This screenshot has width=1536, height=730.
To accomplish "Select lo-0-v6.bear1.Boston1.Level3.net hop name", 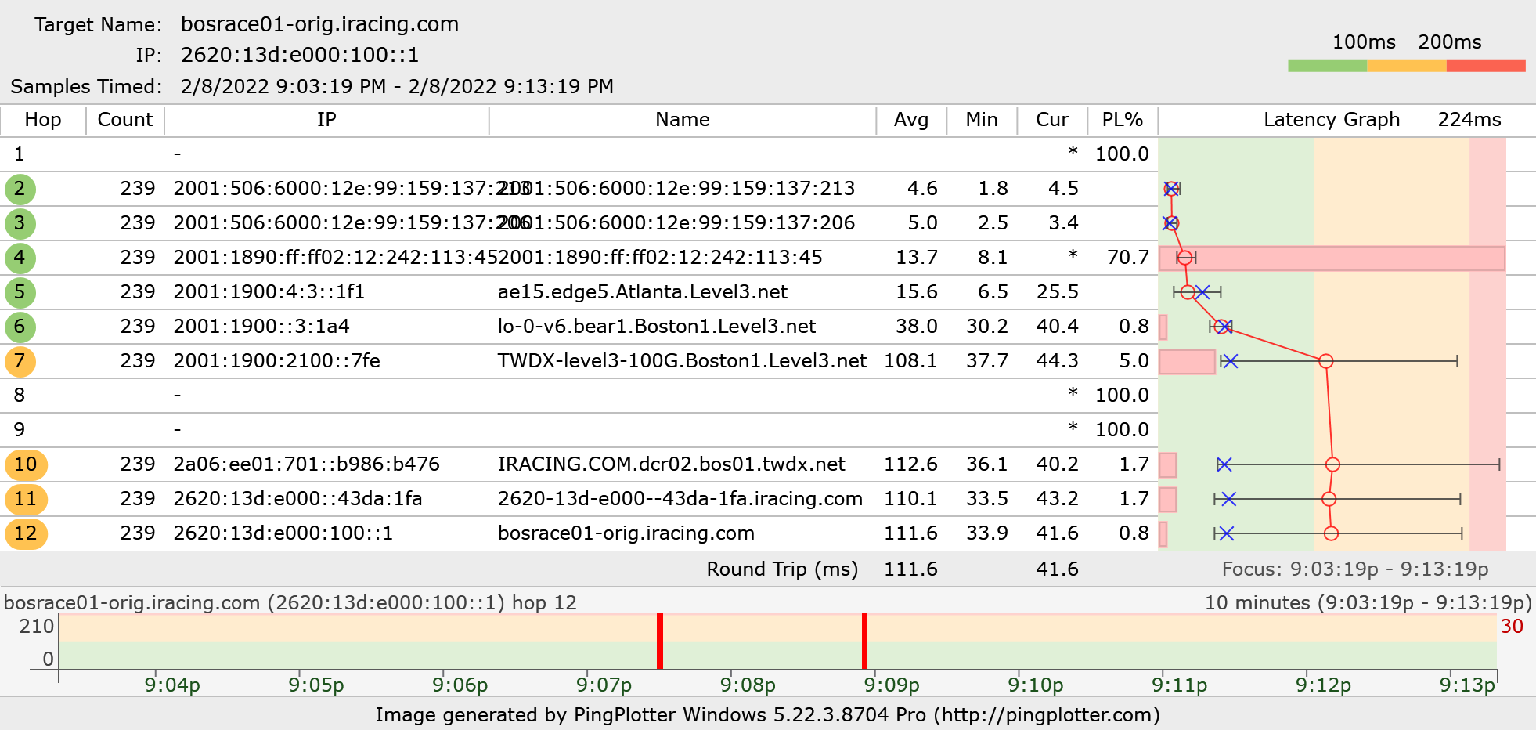I will (657, 327).
